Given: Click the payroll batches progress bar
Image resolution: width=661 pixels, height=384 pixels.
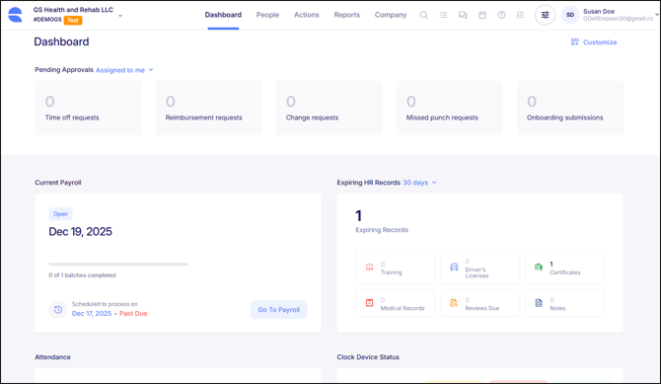Looking at the screenshot, I should [118, 265].
